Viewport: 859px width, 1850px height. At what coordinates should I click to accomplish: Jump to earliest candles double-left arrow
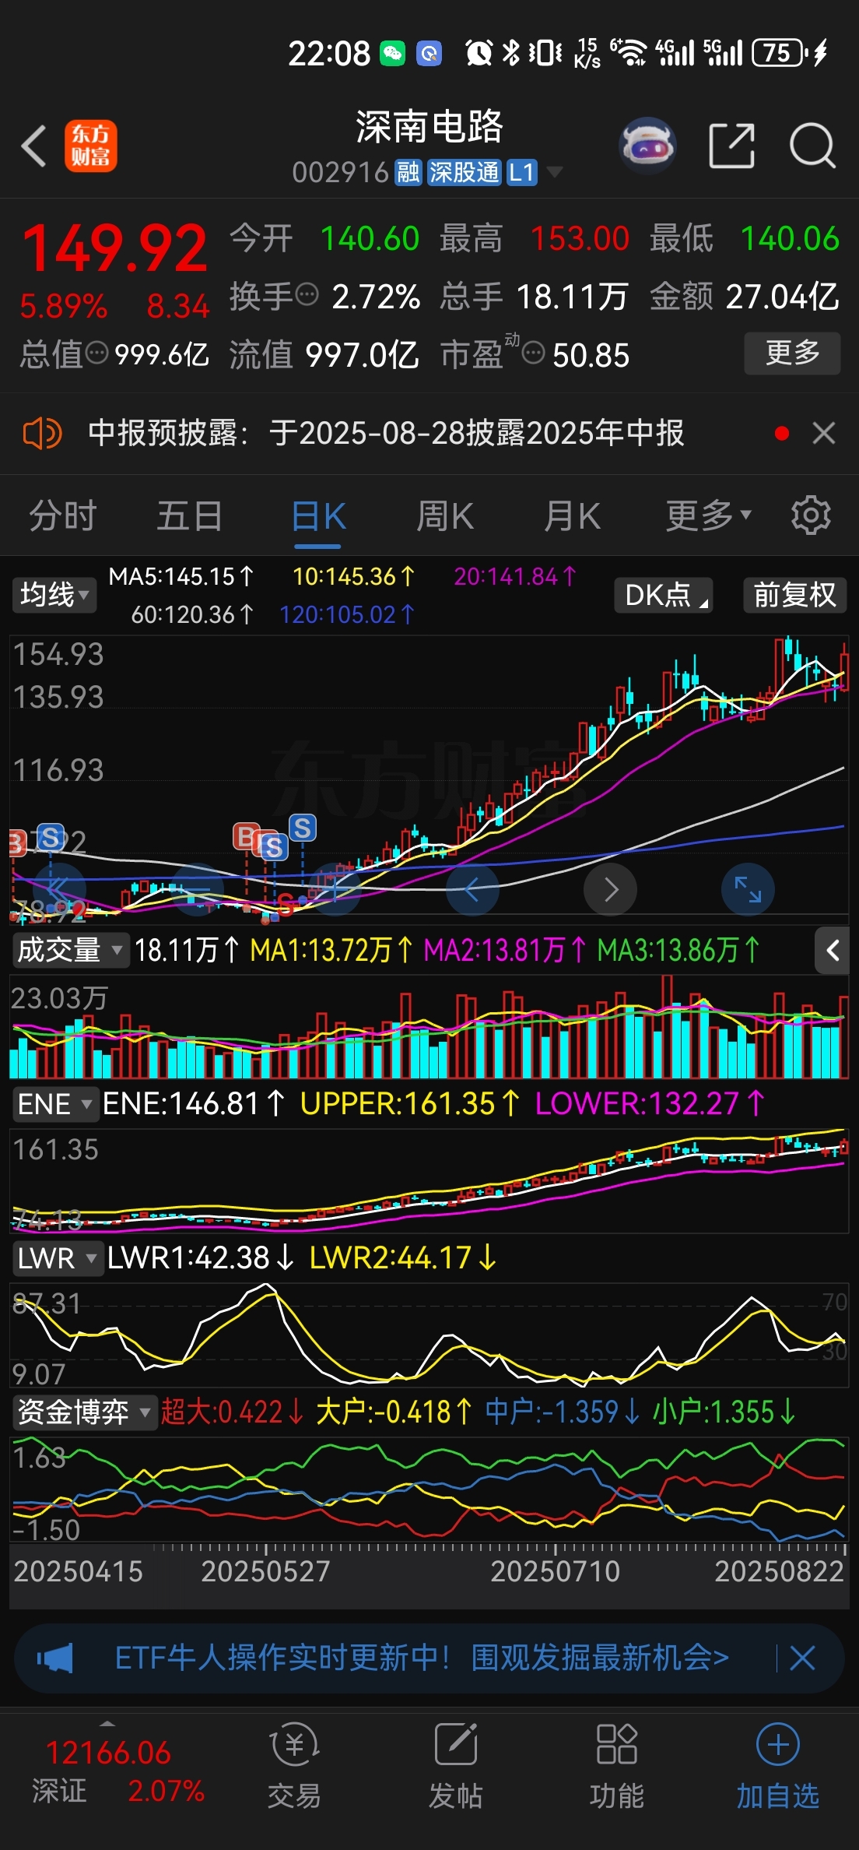58,889
